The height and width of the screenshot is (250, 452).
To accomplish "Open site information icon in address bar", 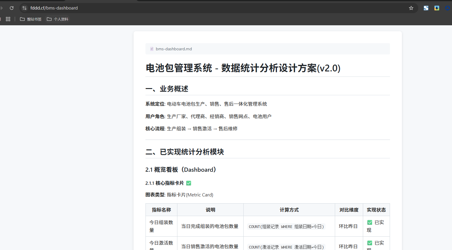I will coord(24,8).
